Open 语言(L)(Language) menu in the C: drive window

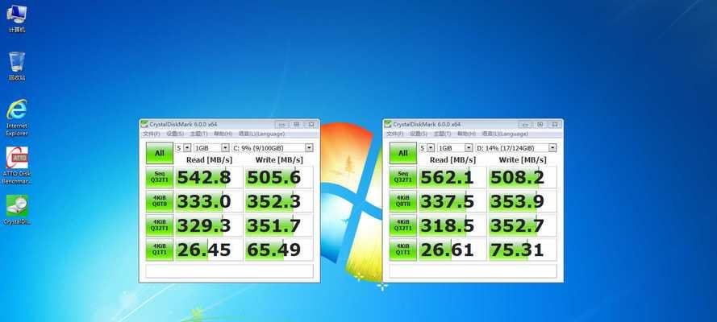pos(261,134)
